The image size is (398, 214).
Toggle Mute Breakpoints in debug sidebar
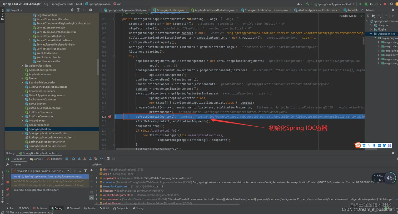[8, 195]
